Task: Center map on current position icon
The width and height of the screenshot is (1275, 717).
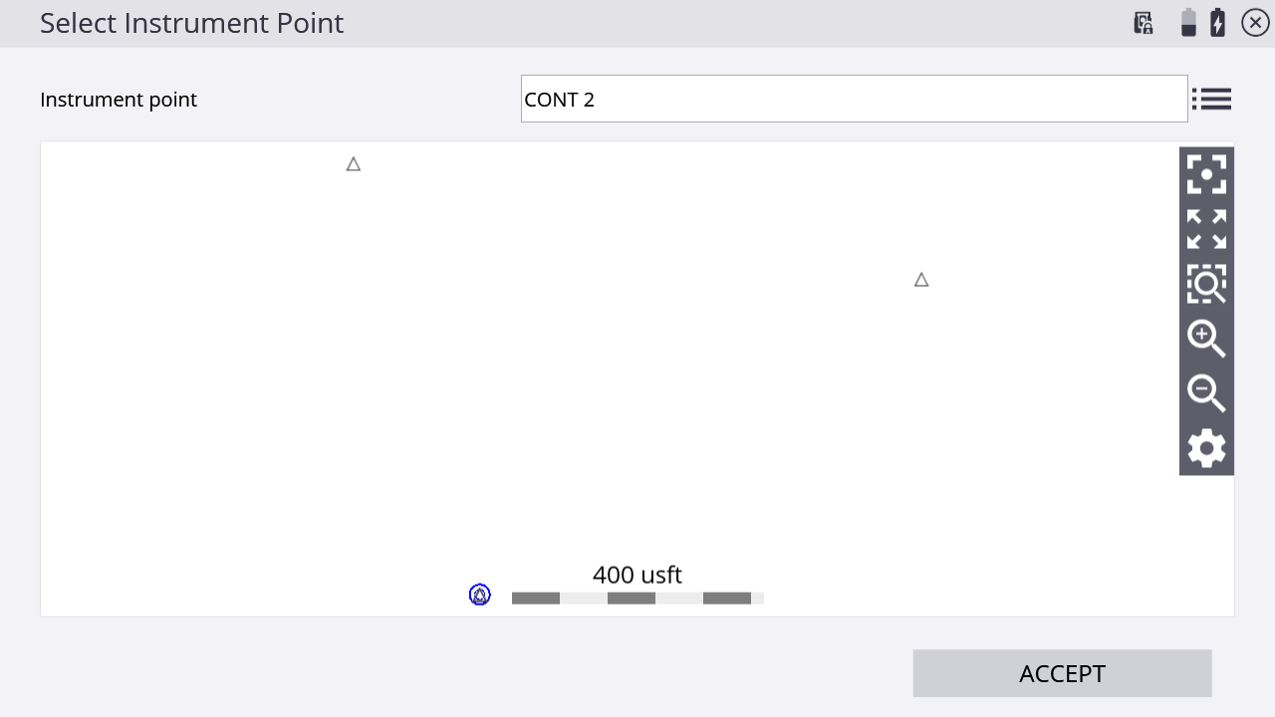Action: pyautogui.click(x=1206, y=174)
